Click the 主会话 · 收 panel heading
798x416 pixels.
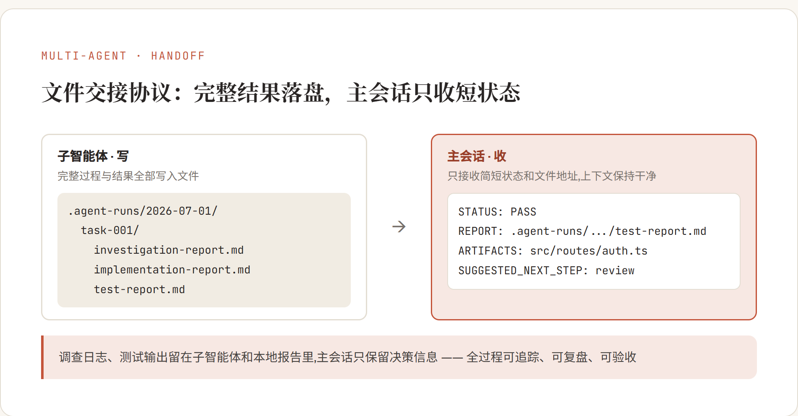[477, 156]
